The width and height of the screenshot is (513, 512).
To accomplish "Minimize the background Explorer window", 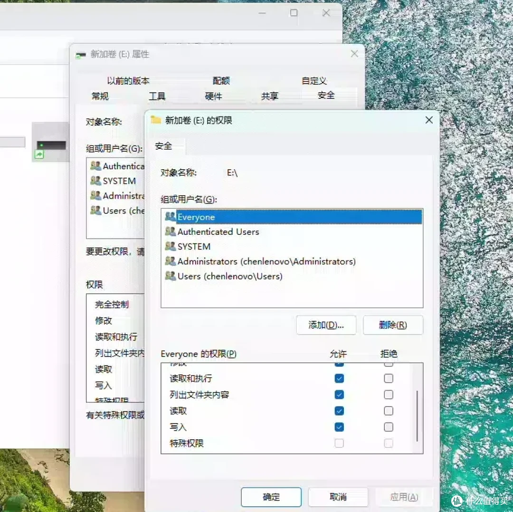I will pyautogui.click(x=262, y=13).
